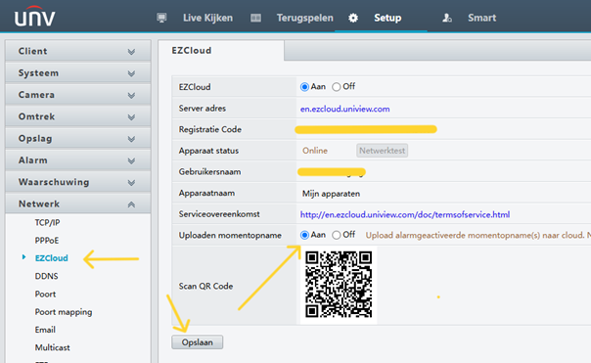Open PPPoE settings
This screenshot has height=363, width=591.
tap(47, 240)
